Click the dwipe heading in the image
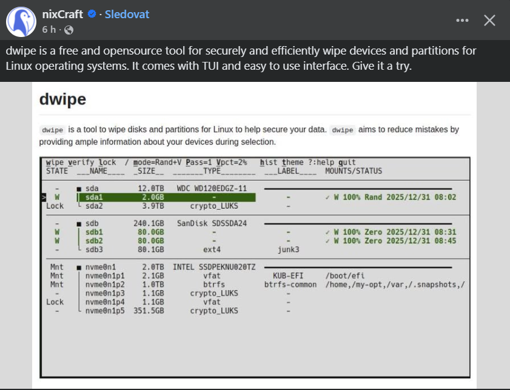The image size is (510, 390). click(62, 99)
